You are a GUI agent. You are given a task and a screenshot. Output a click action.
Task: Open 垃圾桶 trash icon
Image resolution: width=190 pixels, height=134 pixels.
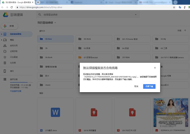point(5,63)
